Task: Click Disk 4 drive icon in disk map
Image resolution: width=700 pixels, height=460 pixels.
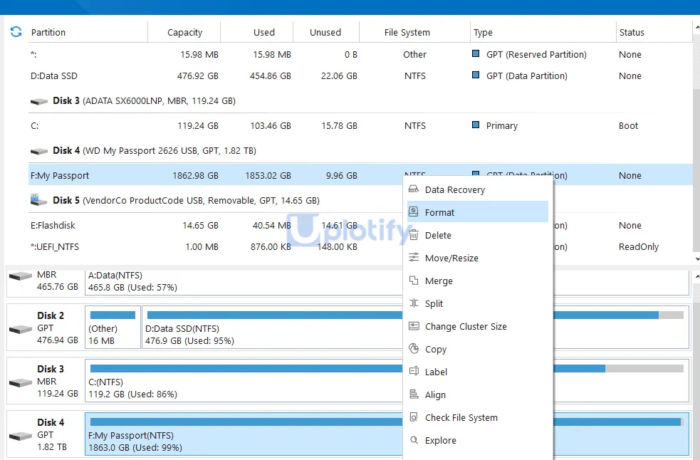Action: 21,436
